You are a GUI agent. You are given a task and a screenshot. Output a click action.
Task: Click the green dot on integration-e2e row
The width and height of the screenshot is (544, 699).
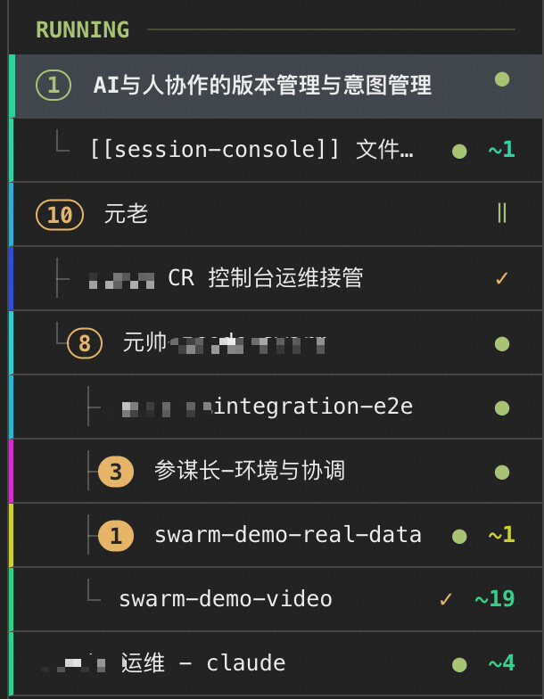pyautogui.click(x=502, y=408)
